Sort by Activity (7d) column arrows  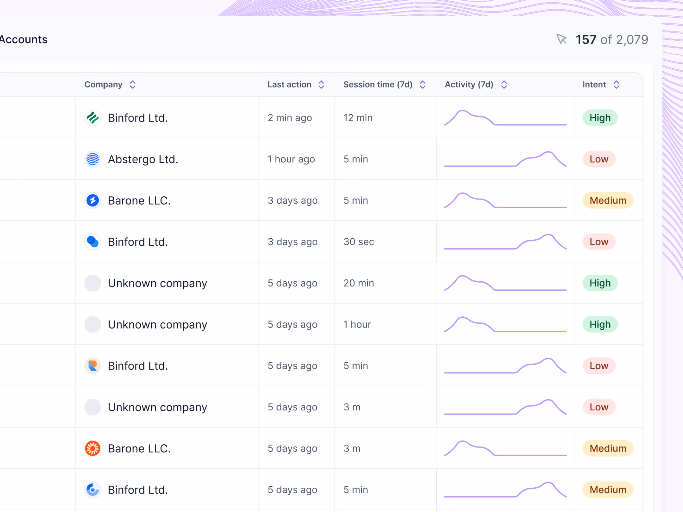click(x=504, y=85)
